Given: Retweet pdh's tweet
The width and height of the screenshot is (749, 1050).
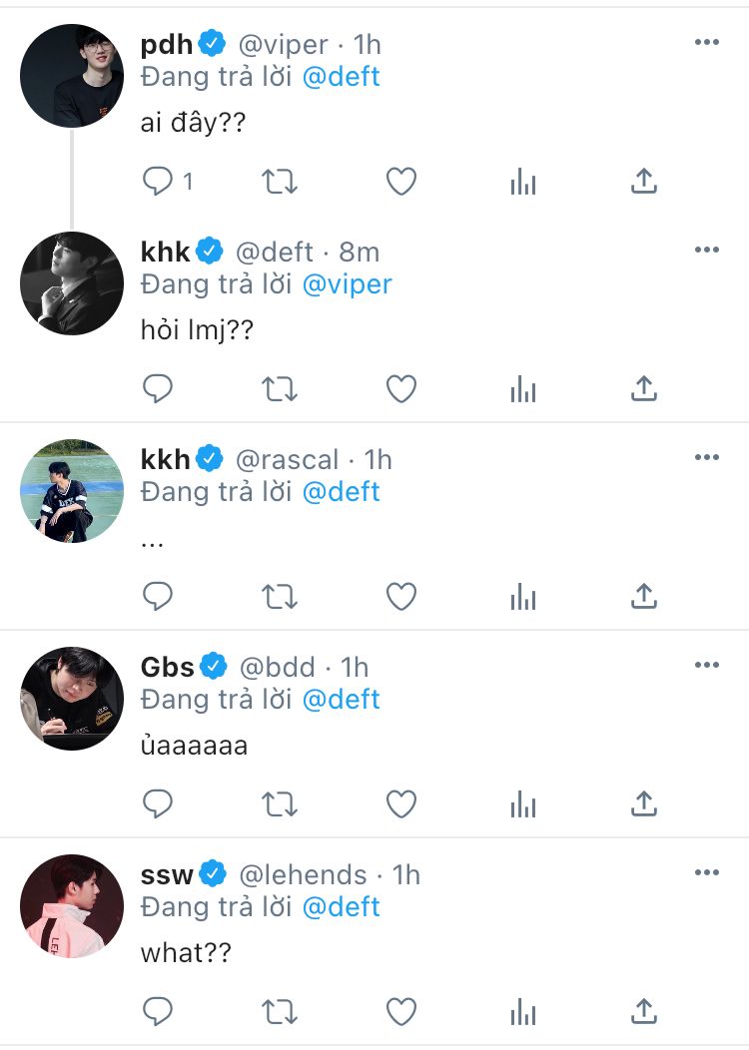Looking at the screenshot, I should point(280,181).
